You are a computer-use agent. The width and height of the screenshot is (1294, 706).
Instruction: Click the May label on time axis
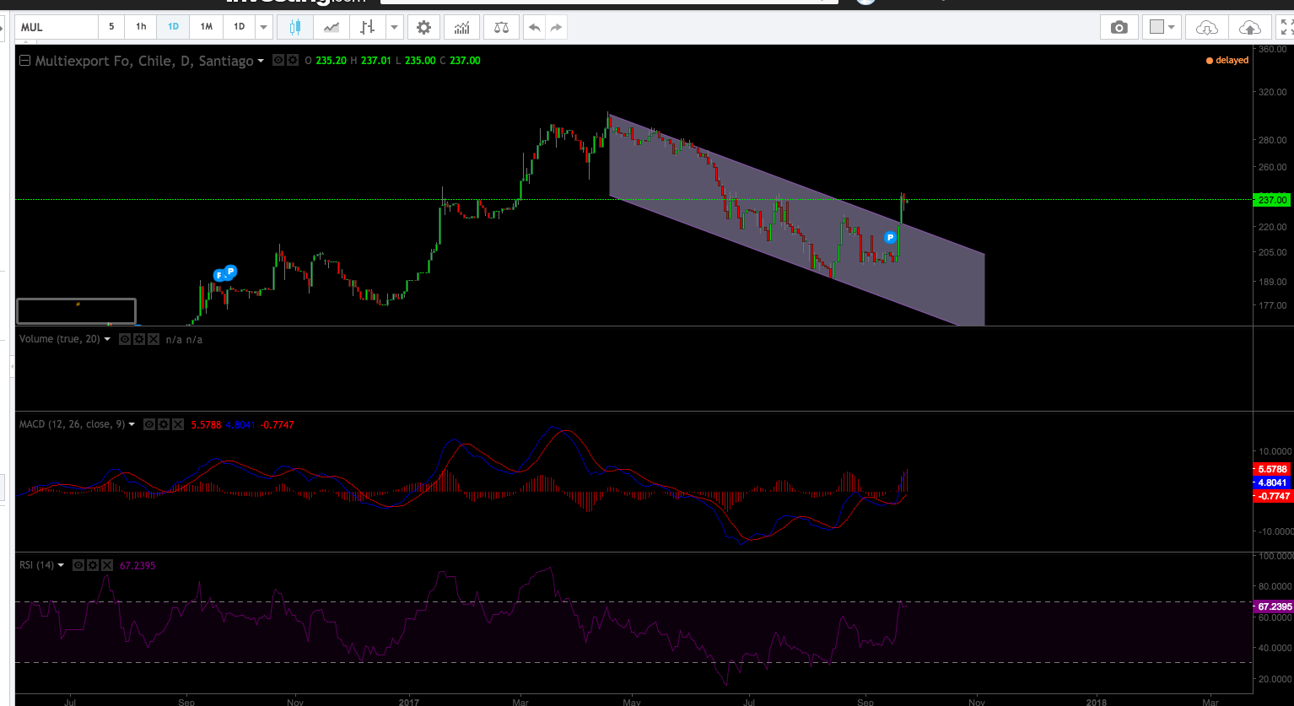pos(631,701)
